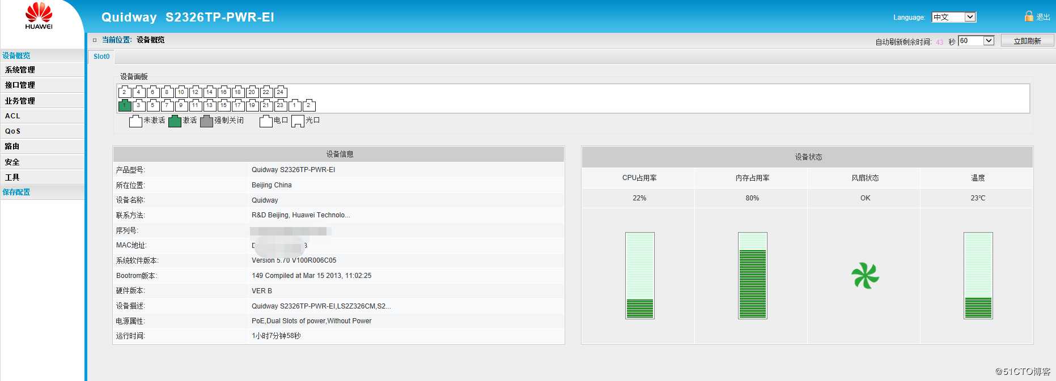Open the 业务管理 menu

[x=42, y=101]
